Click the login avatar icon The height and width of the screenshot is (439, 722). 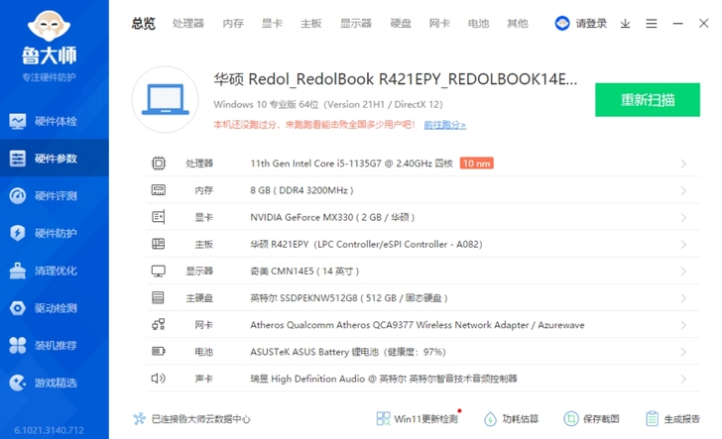(x=562, y=23)
